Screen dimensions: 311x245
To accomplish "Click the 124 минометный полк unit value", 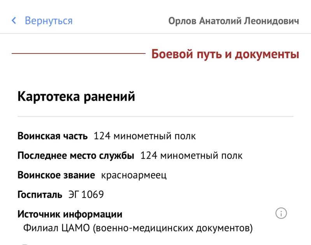I will 145,136.
